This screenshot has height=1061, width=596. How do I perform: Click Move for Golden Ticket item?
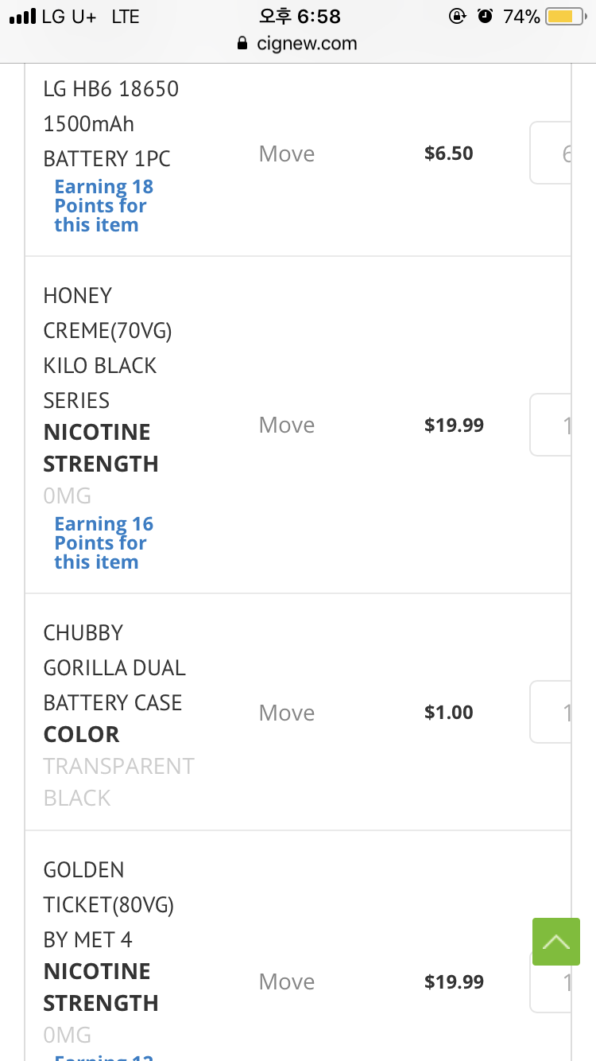click(x=287, y=981)
